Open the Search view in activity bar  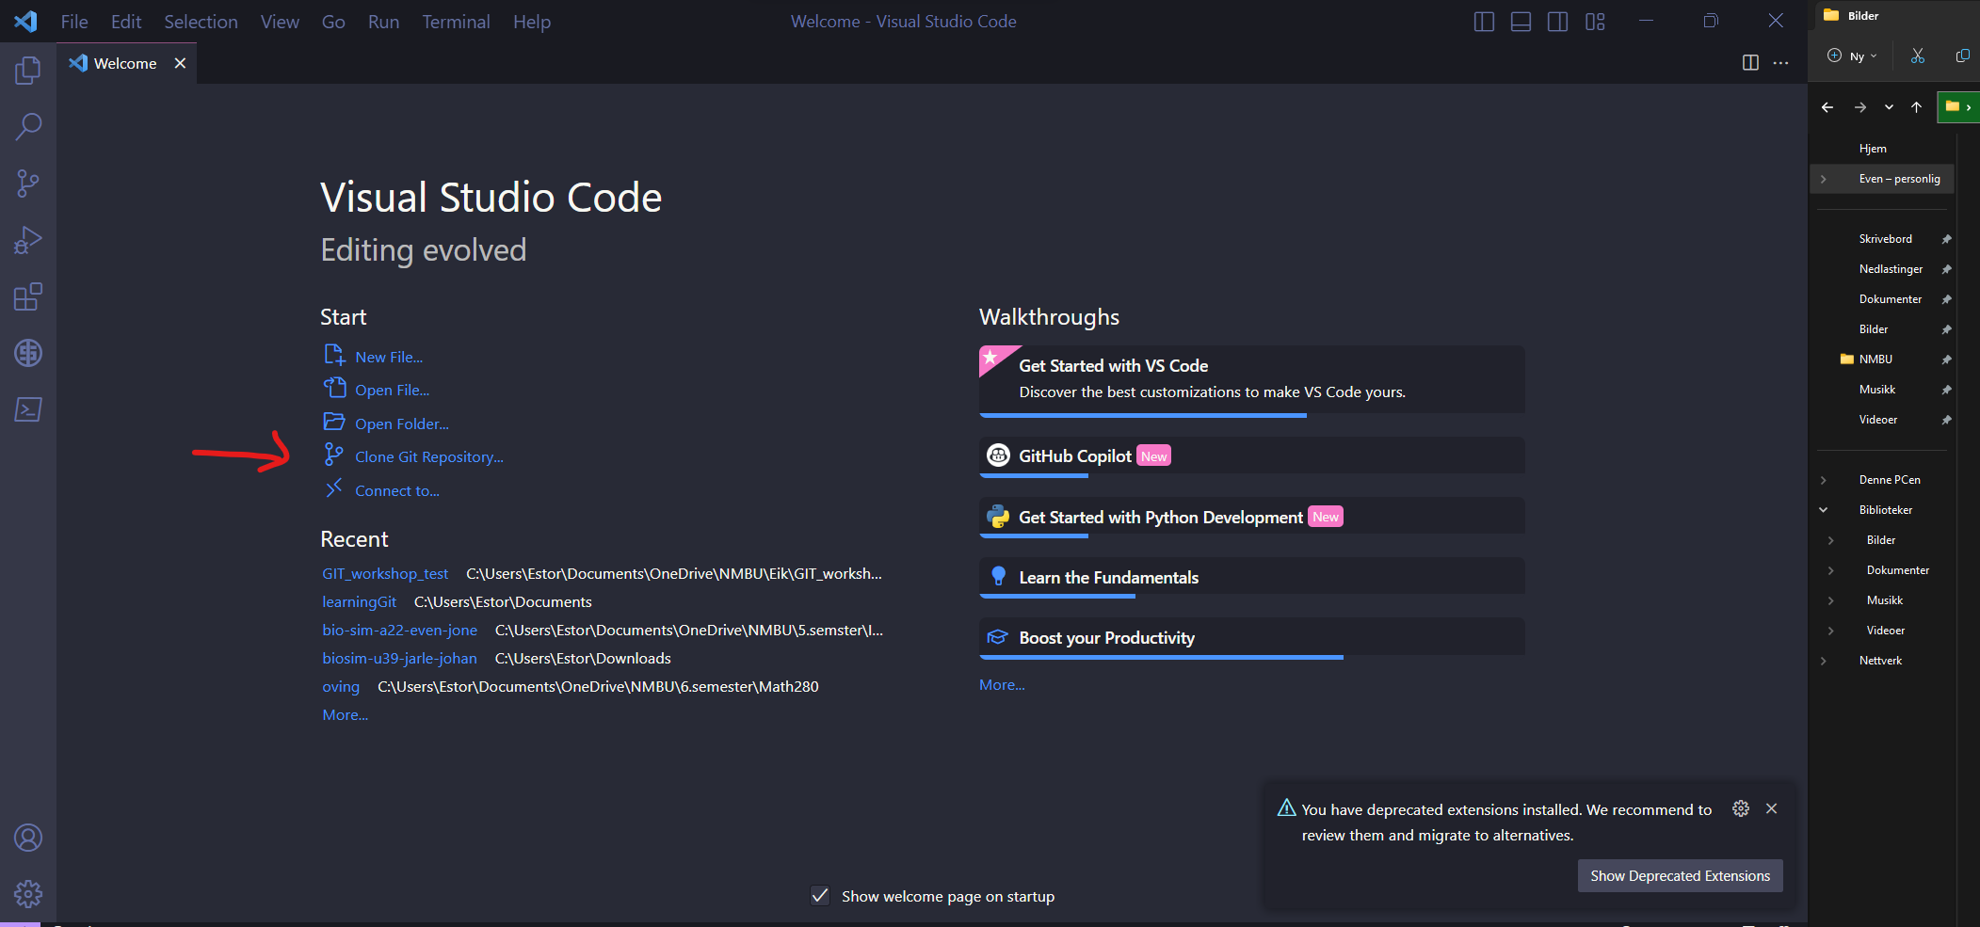(28, 127)
